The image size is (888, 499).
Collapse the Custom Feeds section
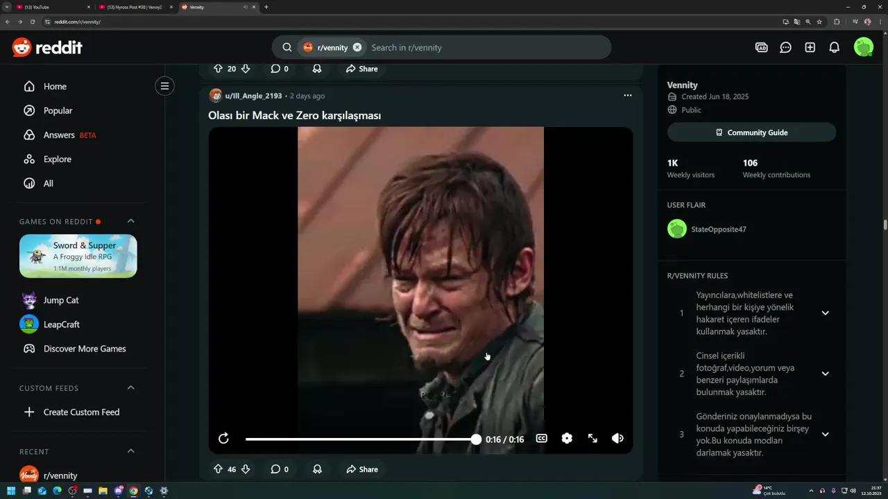(x=130, y=387)
